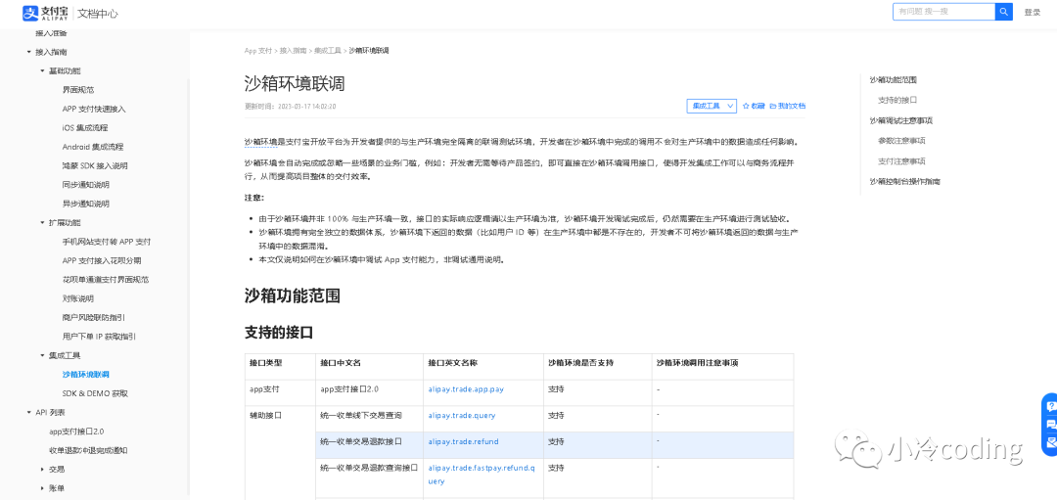Open 用户下单 IP 获取指引 page
The height and width of the screenshot is (500, 1057).
tap(100, 337)
